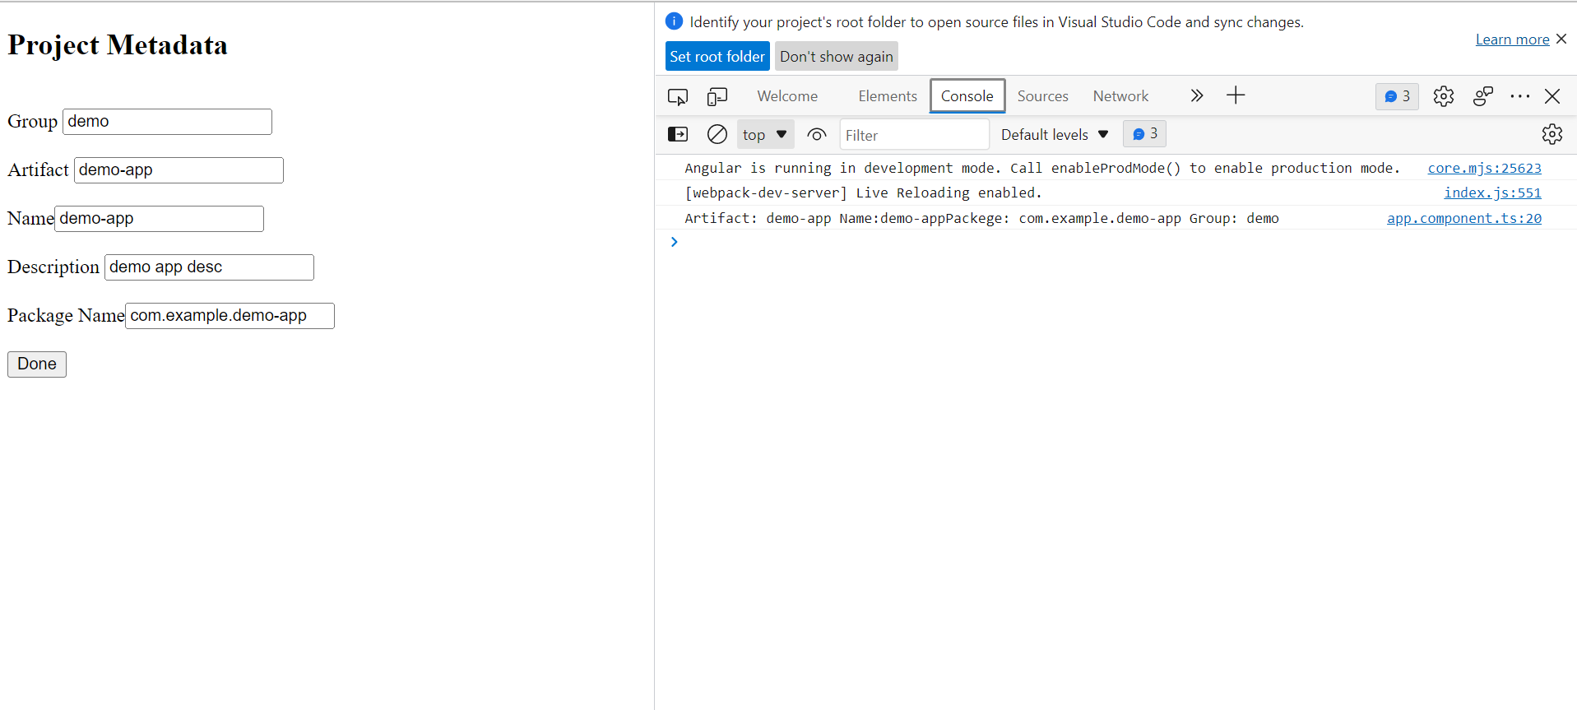The width and height of the screenshot is (1577, 710).
Task: Click the Project Metadata heading
Action: point(118,45)
